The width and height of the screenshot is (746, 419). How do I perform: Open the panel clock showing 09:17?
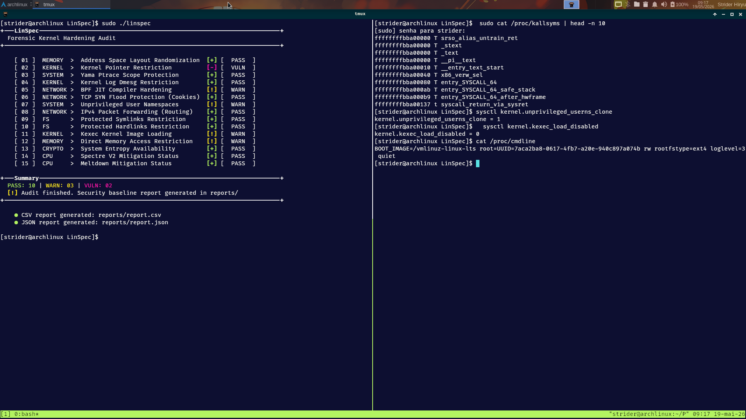click(703, 5)
